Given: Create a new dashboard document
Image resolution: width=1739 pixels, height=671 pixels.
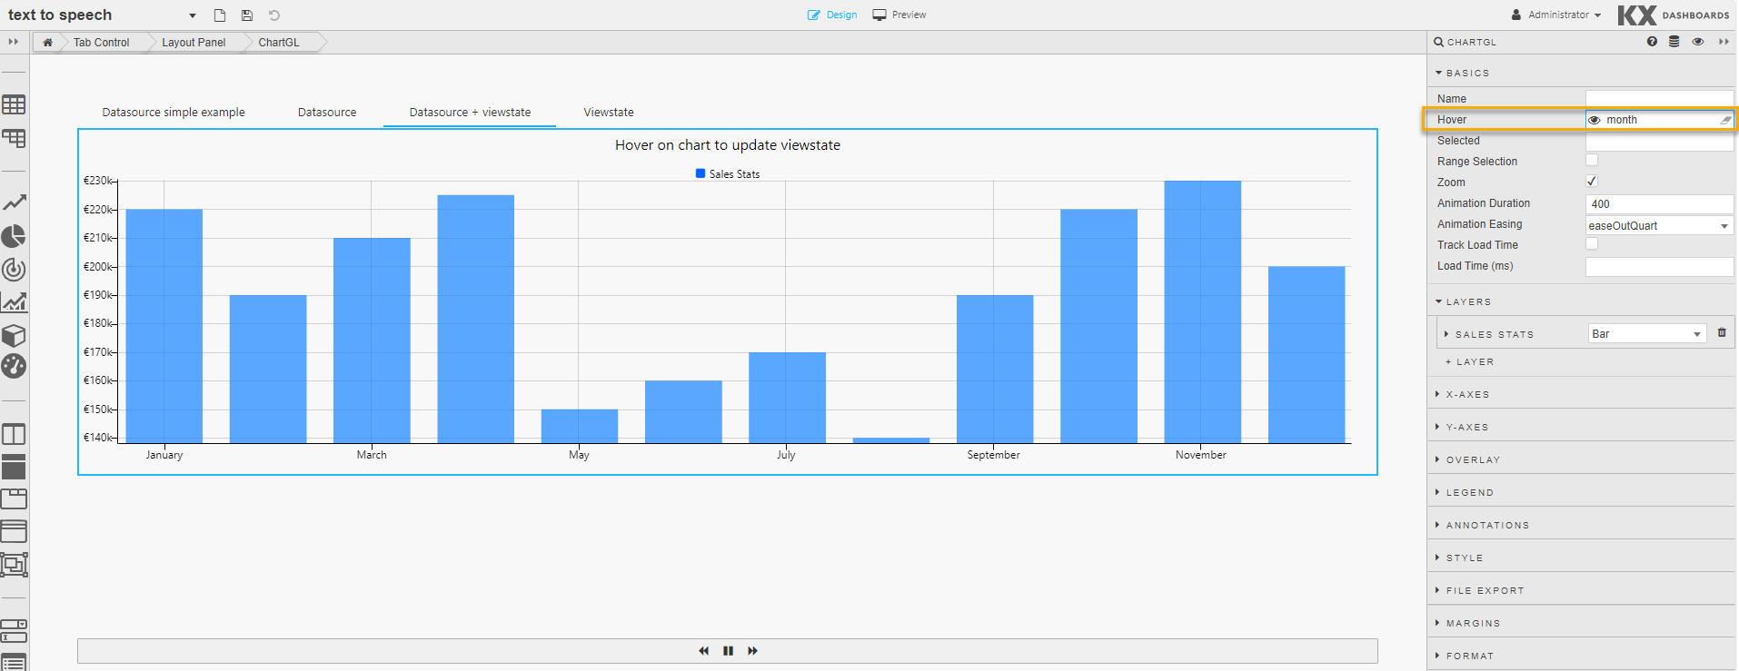Looking at the screenshot, I should tap(220, 15).
